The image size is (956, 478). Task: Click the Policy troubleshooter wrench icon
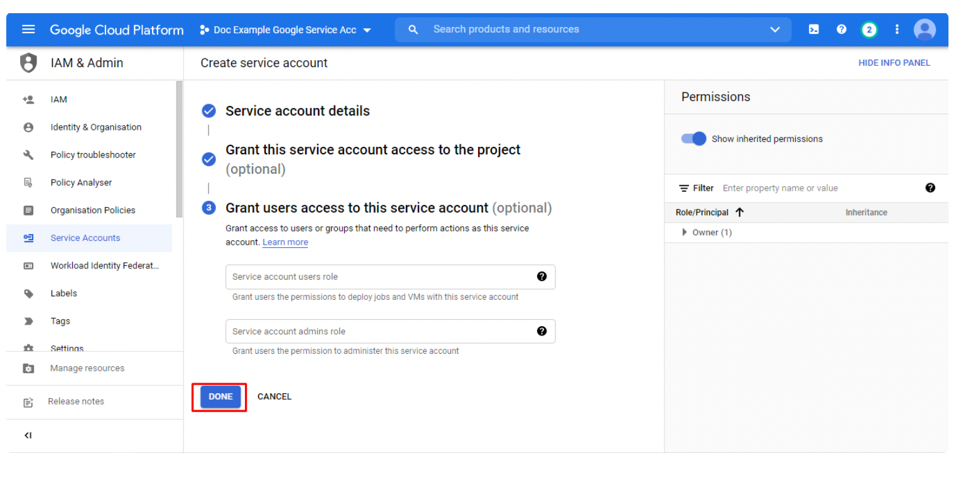click(x=28, y=155)
